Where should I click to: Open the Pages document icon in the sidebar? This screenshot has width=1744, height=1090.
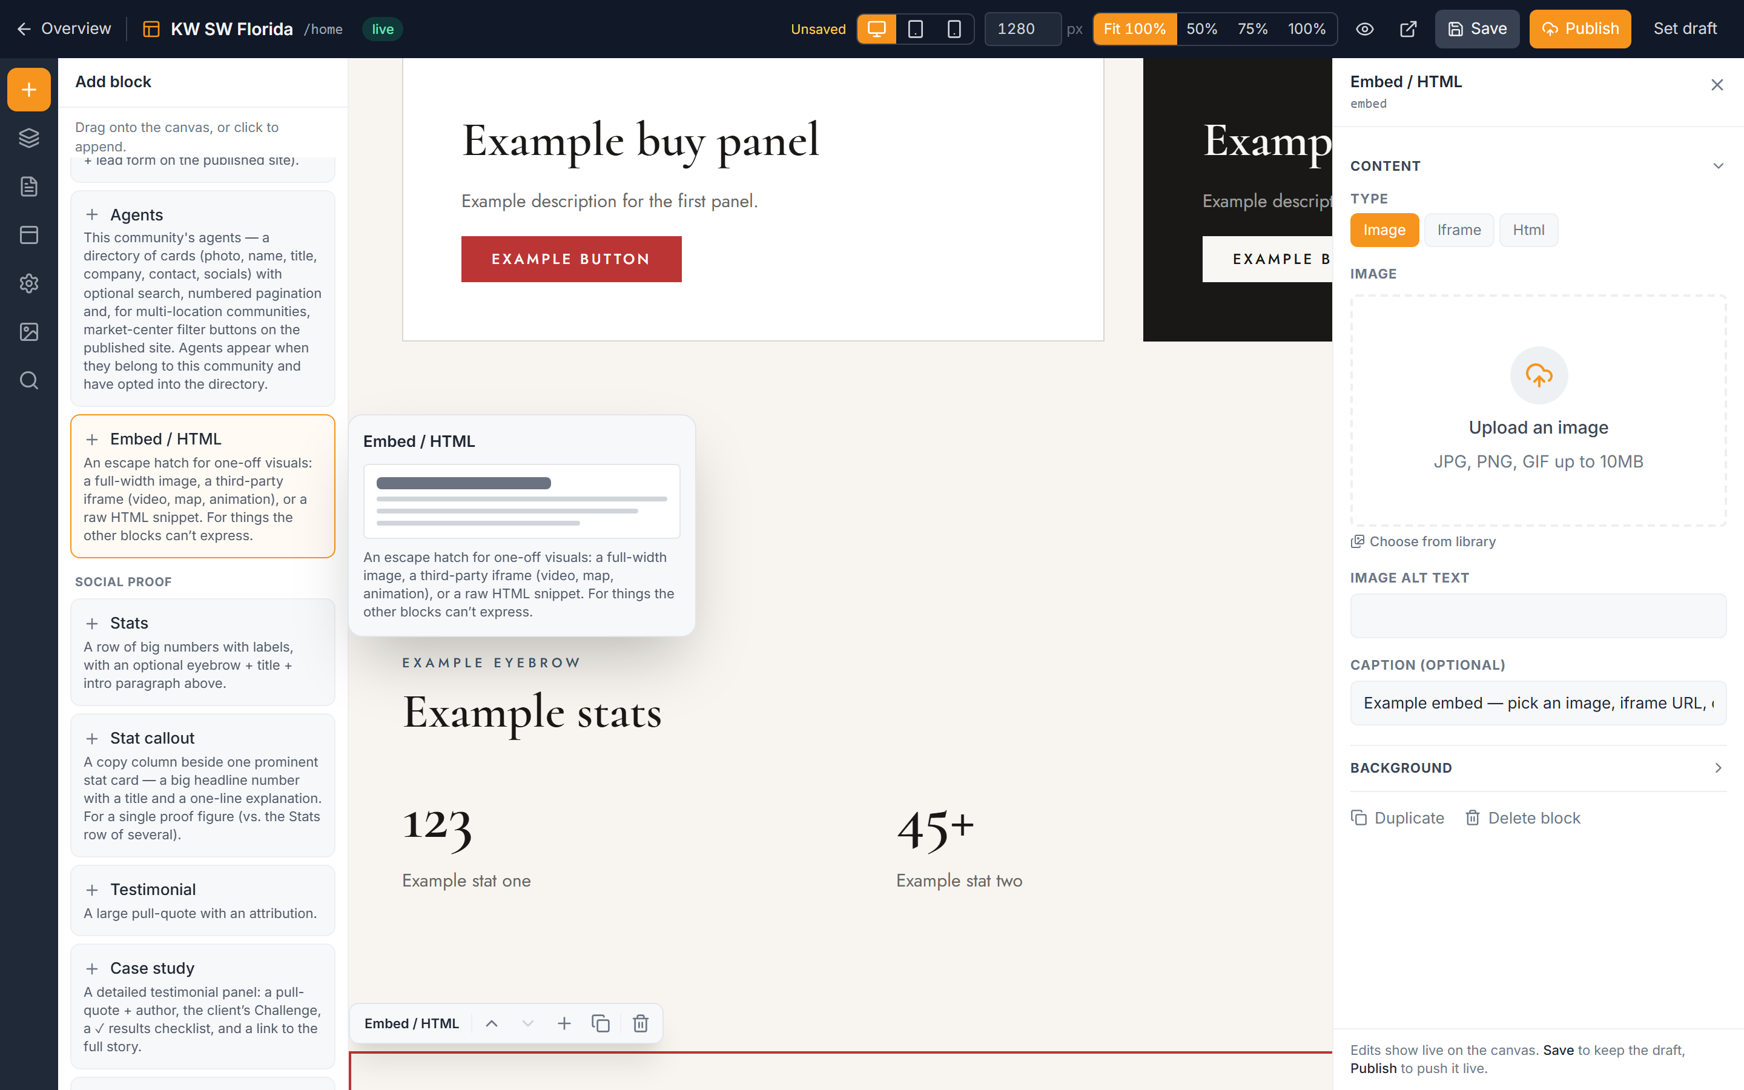[29, 186]
